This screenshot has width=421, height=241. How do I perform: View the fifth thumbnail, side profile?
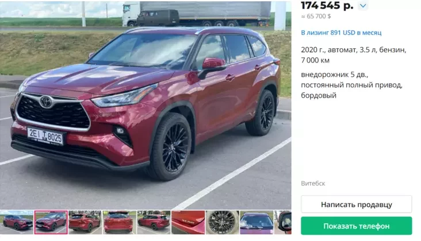point(154,222)
